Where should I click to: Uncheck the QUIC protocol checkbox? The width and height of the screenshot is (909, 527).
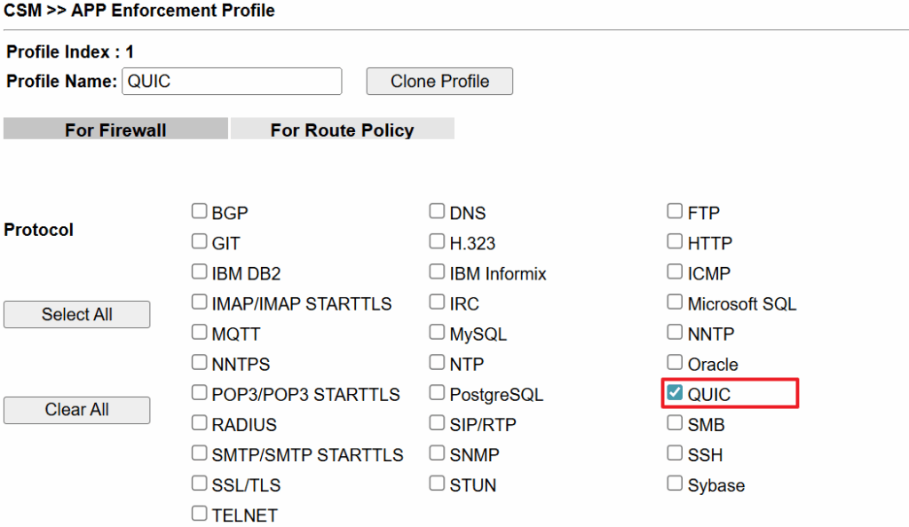pyautogui.click(x=675, y=393)
